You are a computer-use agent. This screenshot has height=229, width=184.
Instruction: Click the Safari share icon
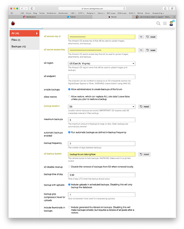coord(165,9)
